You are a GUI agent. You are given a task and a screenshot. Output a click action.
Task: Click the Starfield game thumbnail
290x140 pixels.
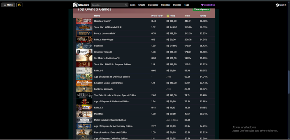84,46
